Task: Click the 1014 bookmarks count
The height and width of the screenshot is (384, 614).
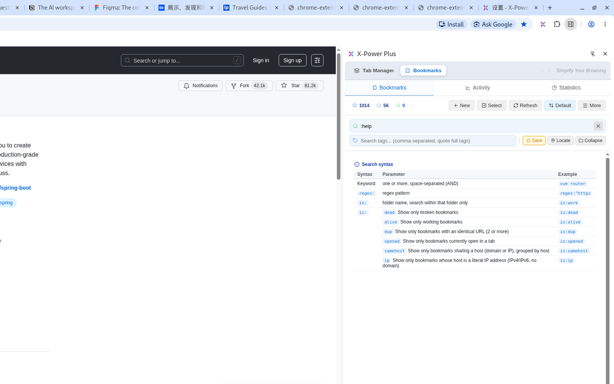Action: coord(361,106)
